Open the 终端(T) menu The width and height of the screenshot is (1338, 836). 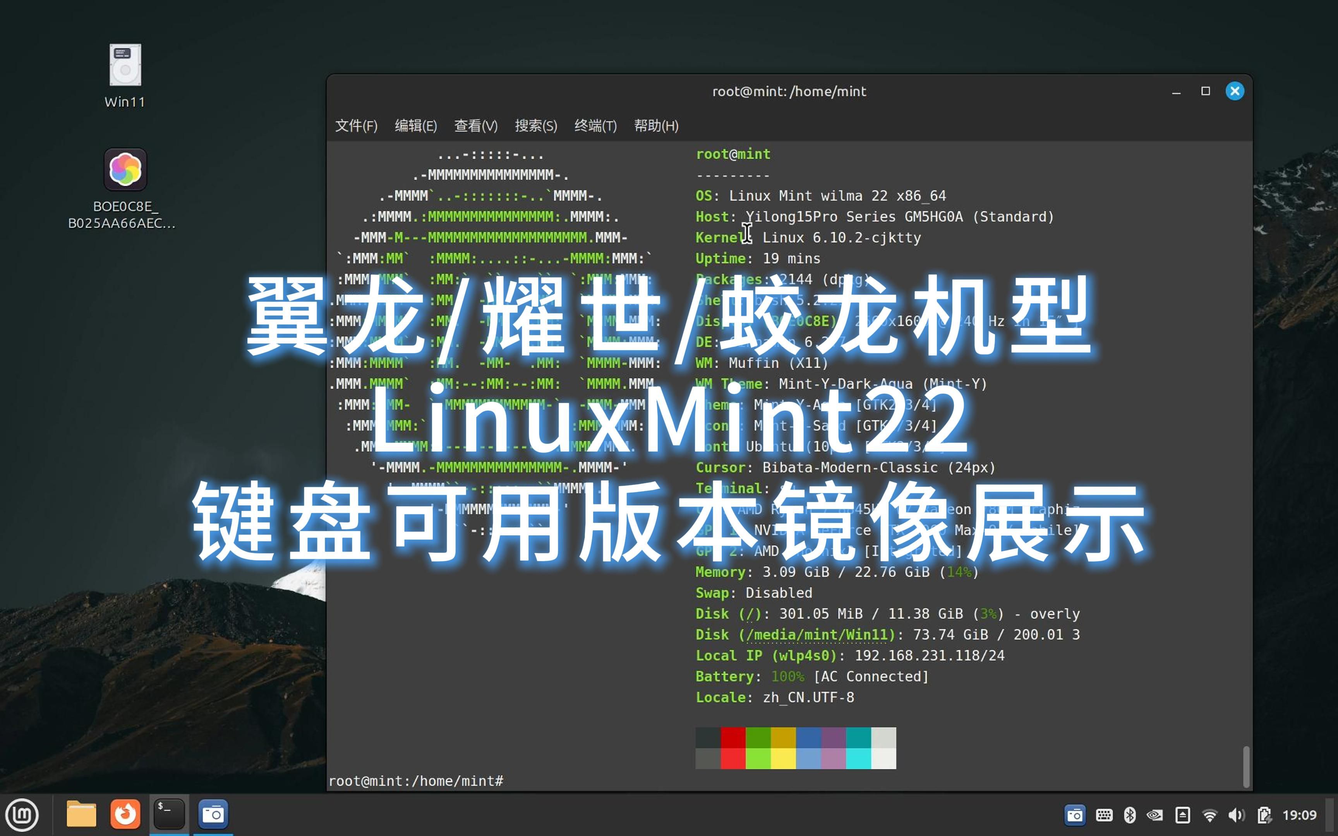595,125
